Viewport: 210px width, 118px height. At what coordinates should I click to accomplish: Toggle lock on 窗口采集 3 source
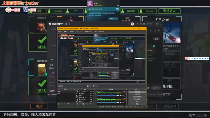94,98
